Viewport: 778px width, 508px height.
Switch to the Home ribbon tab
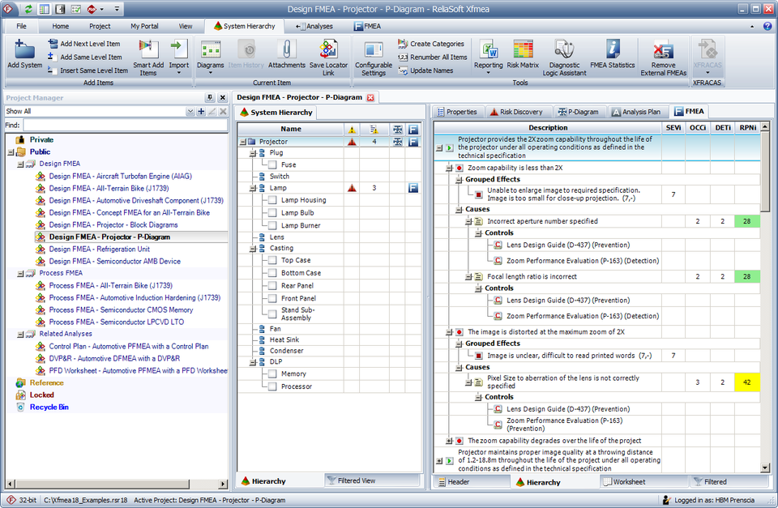[61, 26]
